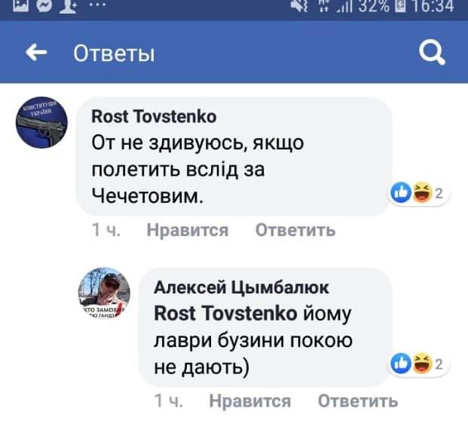Tap the Ответы header title
This screenshot has height=424, width=468.
tap(114, 54)
